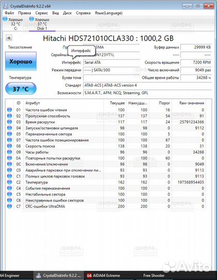This screenshot has width=217, height=280.
Task: Click the CrystalDiskInfo title bar app icon
Action: tap(6, 6)
